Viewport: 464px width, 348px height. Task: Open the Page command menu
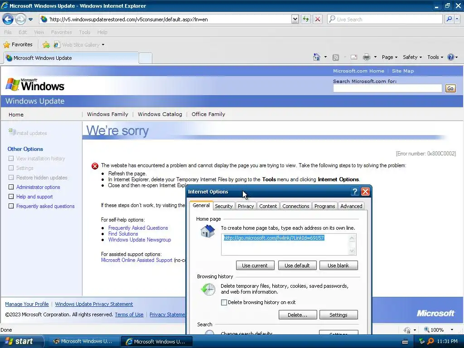389,57
